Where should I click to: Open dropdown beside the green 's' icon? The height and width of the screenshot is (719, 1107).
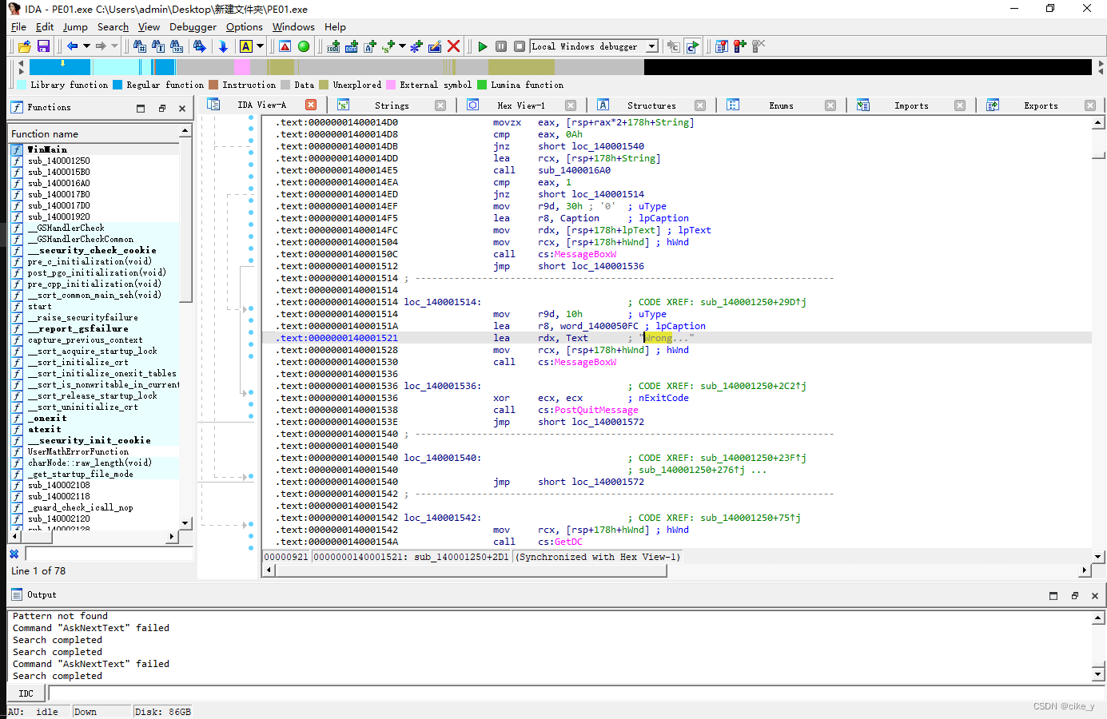402,46
